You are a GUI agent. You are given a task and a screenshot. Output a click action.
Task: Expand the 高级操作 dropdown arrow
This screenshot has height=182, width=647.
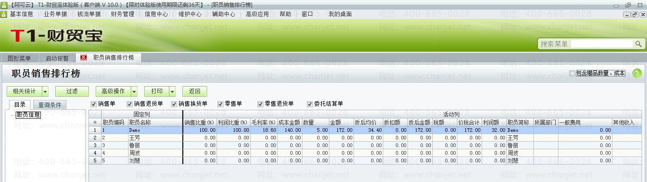(134, 91)
